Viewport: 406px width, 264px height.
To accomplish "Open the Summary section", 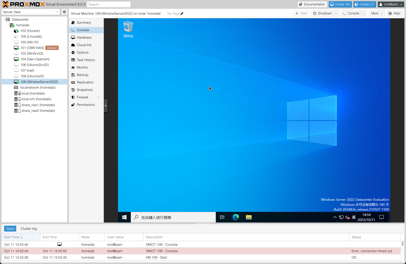I will 86,23.
